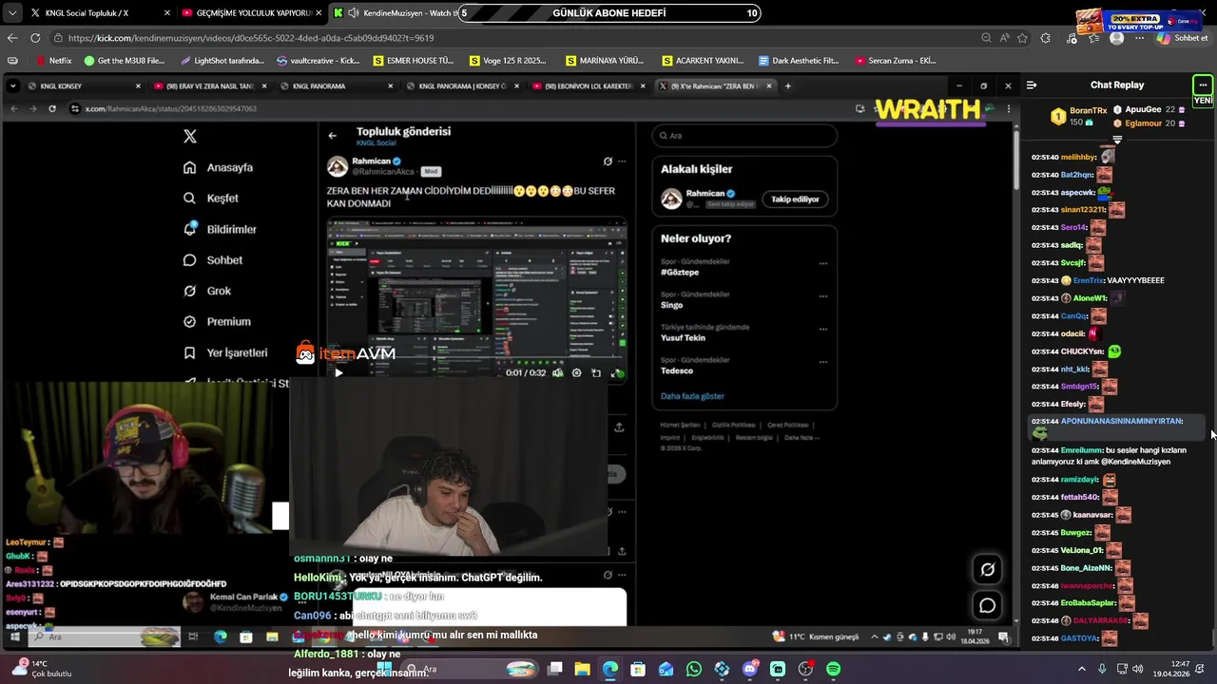Click the back arrow beside Topluluk gönderisi
Screen dimensions: 1217x684
pyautogui.click(x=332, y=136)
